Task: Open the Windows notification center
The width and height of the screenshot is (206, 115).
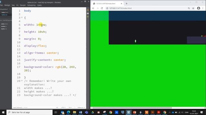Action: (202, 112)
